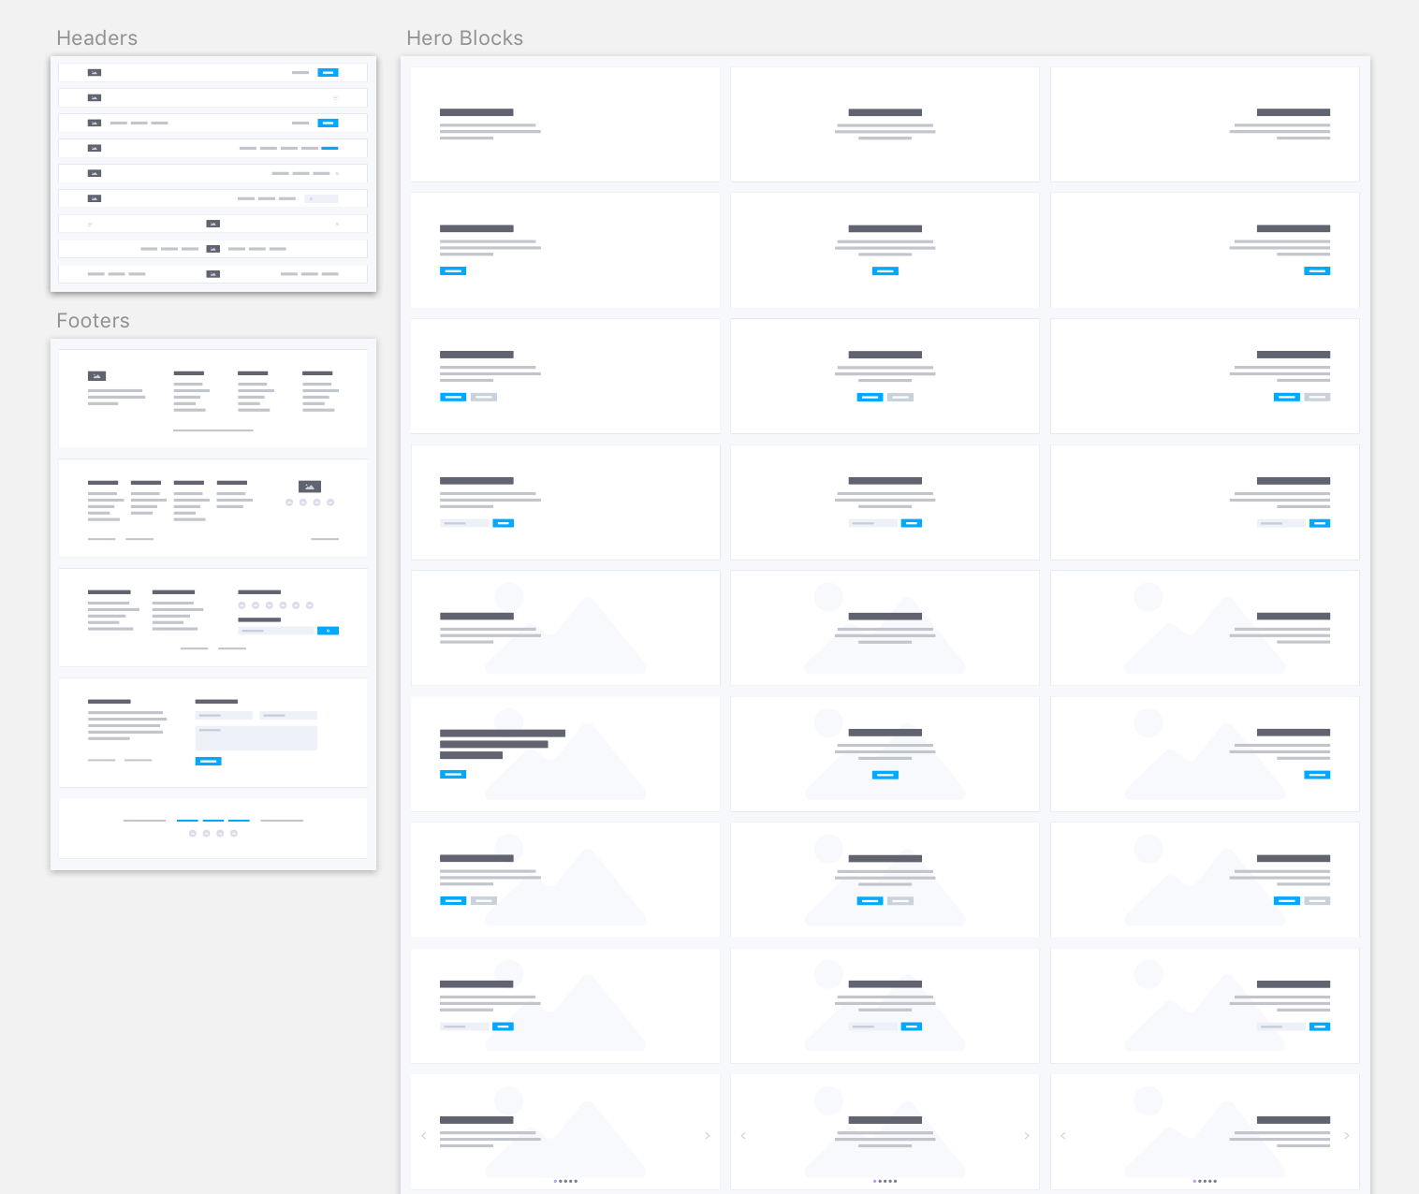The image size is (1419, 1194).
Task: Click the blue search button in the third footer
Action: tap(328, 631)
